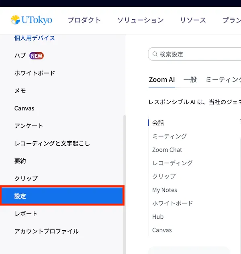Jump to 会話 section in Zoom AI
Image resolution: width=241 pixels, height=254 pixels.
point(158,123)
